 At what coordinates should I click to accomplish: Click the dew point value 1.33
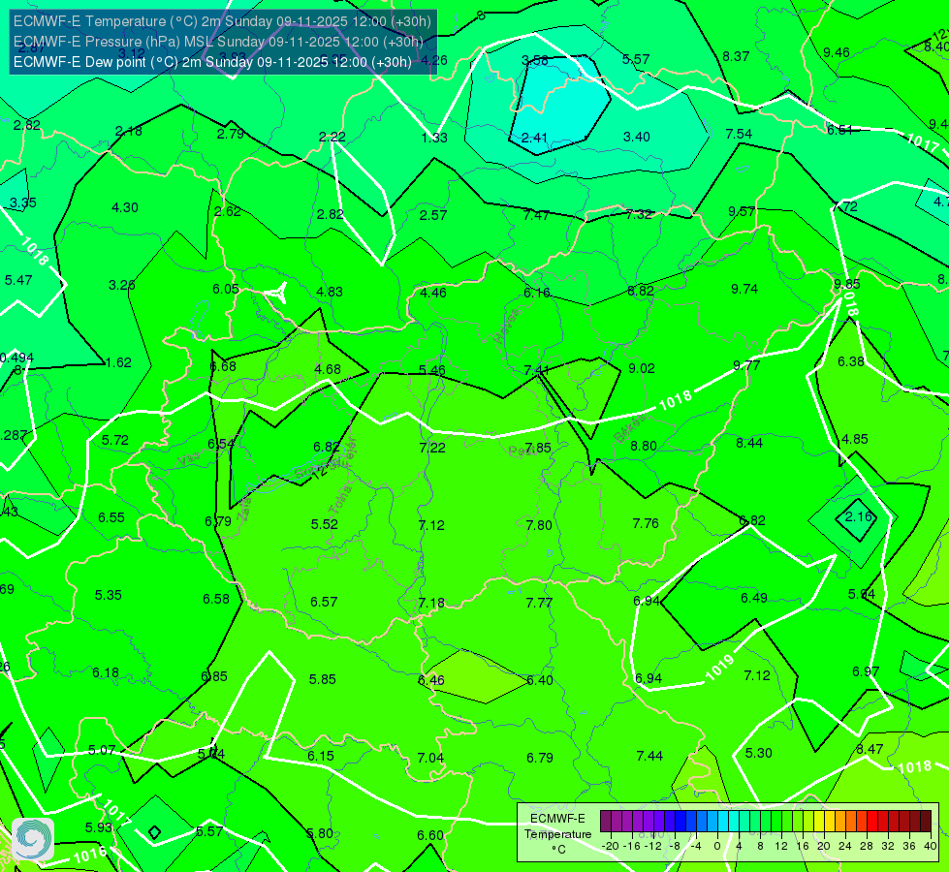[434, 138]
